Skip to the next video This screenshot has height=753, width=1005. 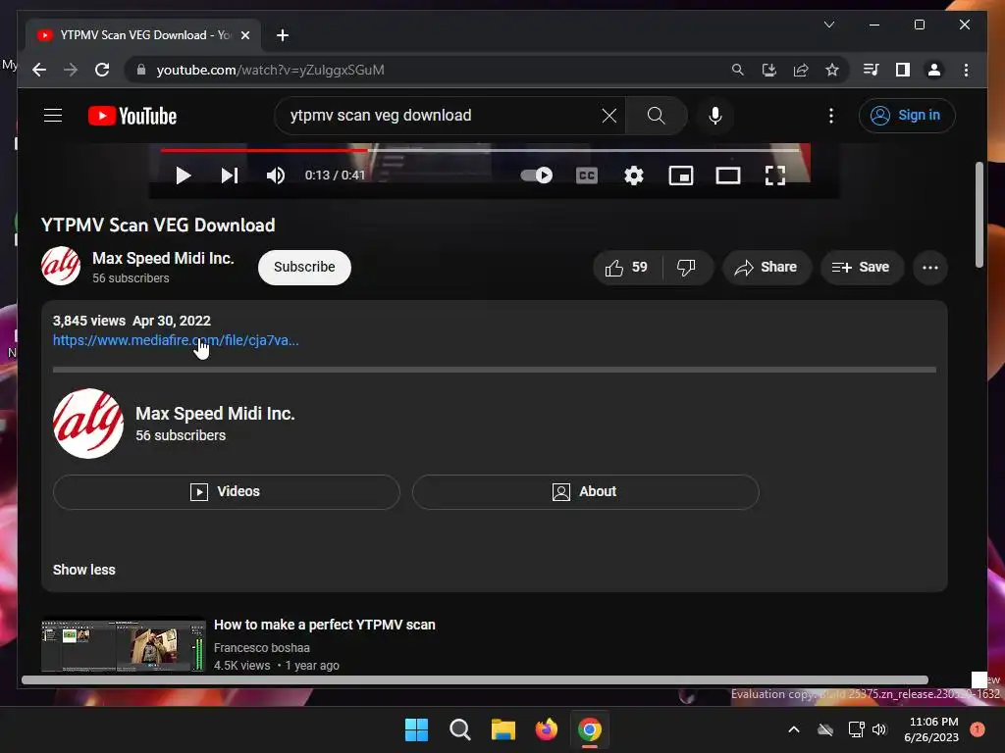pyautogui.click(x=230, y=176)
